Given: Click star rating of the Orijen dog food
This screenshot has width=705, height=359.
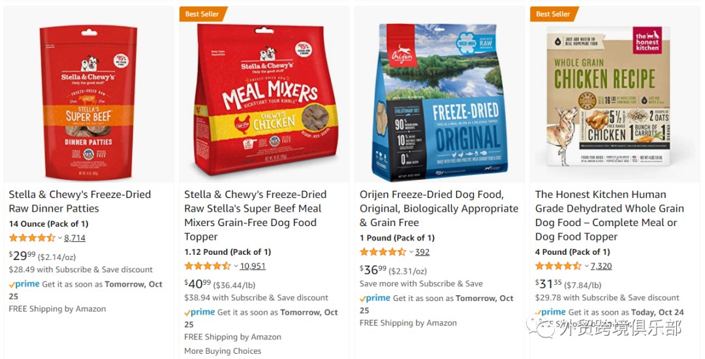Looking at the screenshot, I should [383, 252].
